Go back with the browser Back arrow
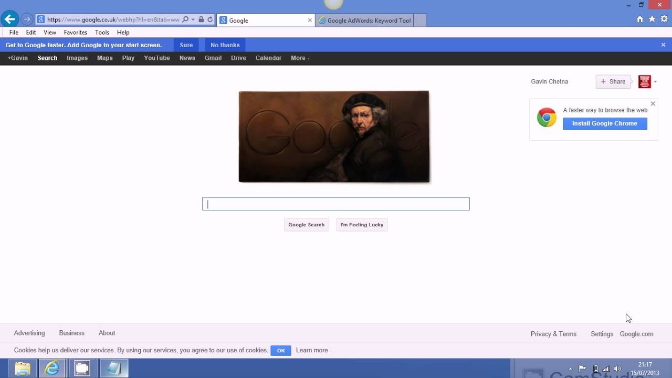Screen dimensions: 672x378 [x=9, y=19]
